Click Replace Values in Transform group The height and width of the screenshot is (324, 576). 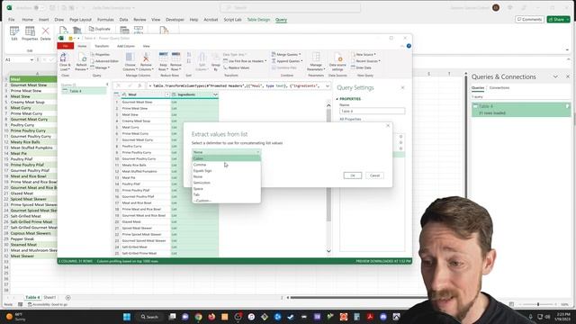click(236, 67)
